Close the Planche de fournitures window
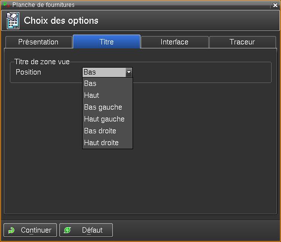 tap(275, 5)
